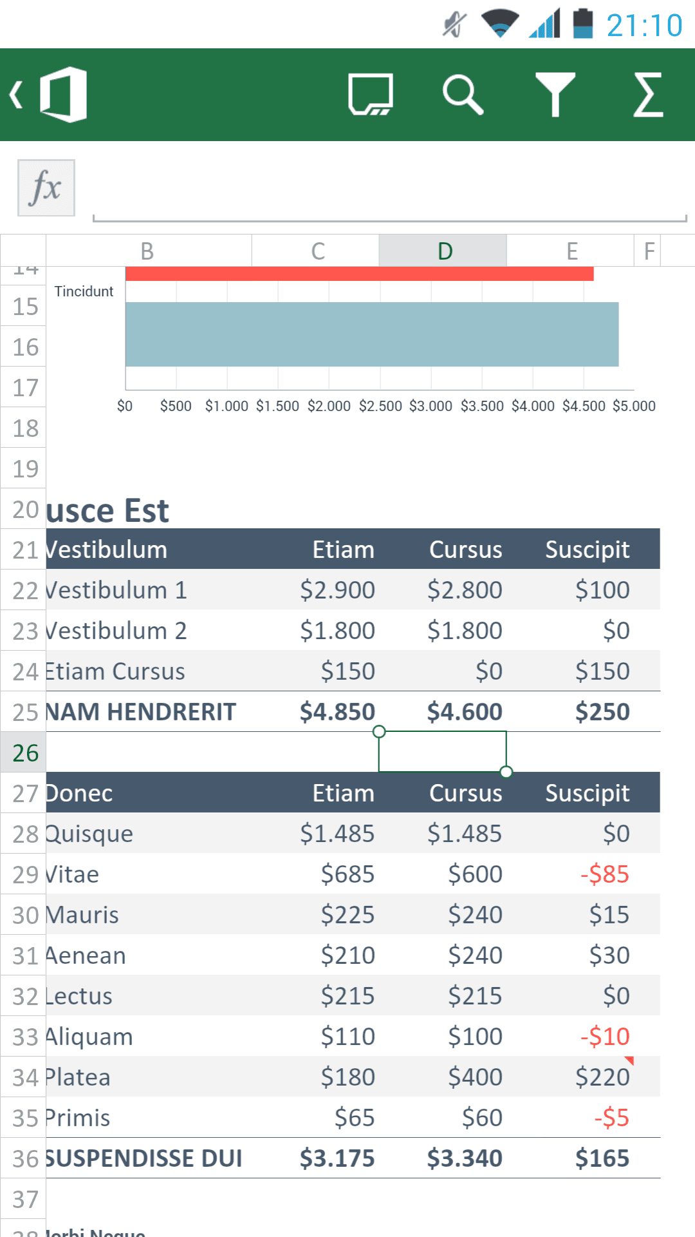Select column E header

pos(570,251)
